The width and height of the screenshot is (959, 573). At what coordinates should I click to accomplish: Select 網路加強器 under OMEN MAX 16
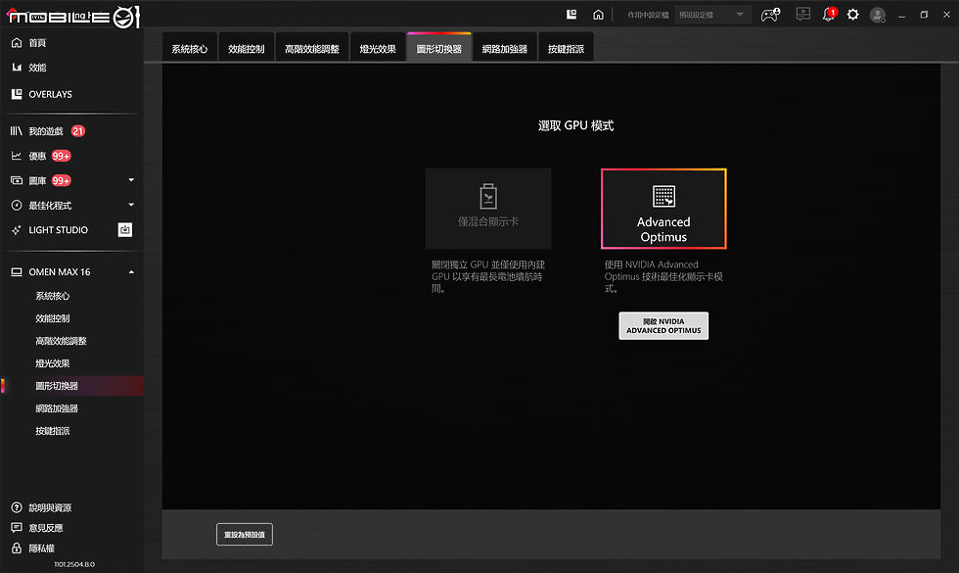tap(57, 408)
